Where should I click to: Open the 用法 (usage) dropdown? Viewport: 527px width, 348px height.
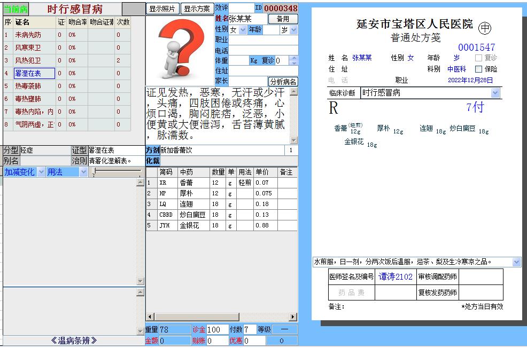click(x=83, y=172)
